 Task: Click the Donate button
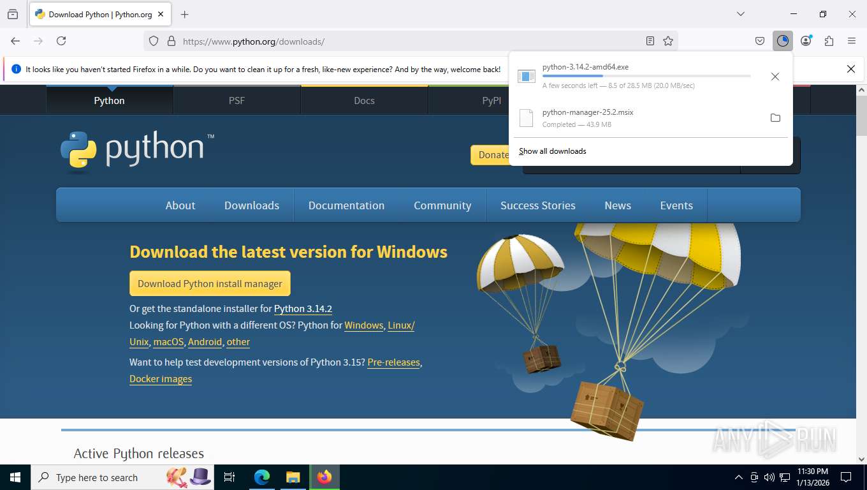(x=491, y=155)
